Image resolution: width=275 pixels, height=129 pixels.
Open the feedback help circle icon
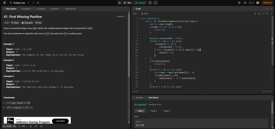coord(41,126)
